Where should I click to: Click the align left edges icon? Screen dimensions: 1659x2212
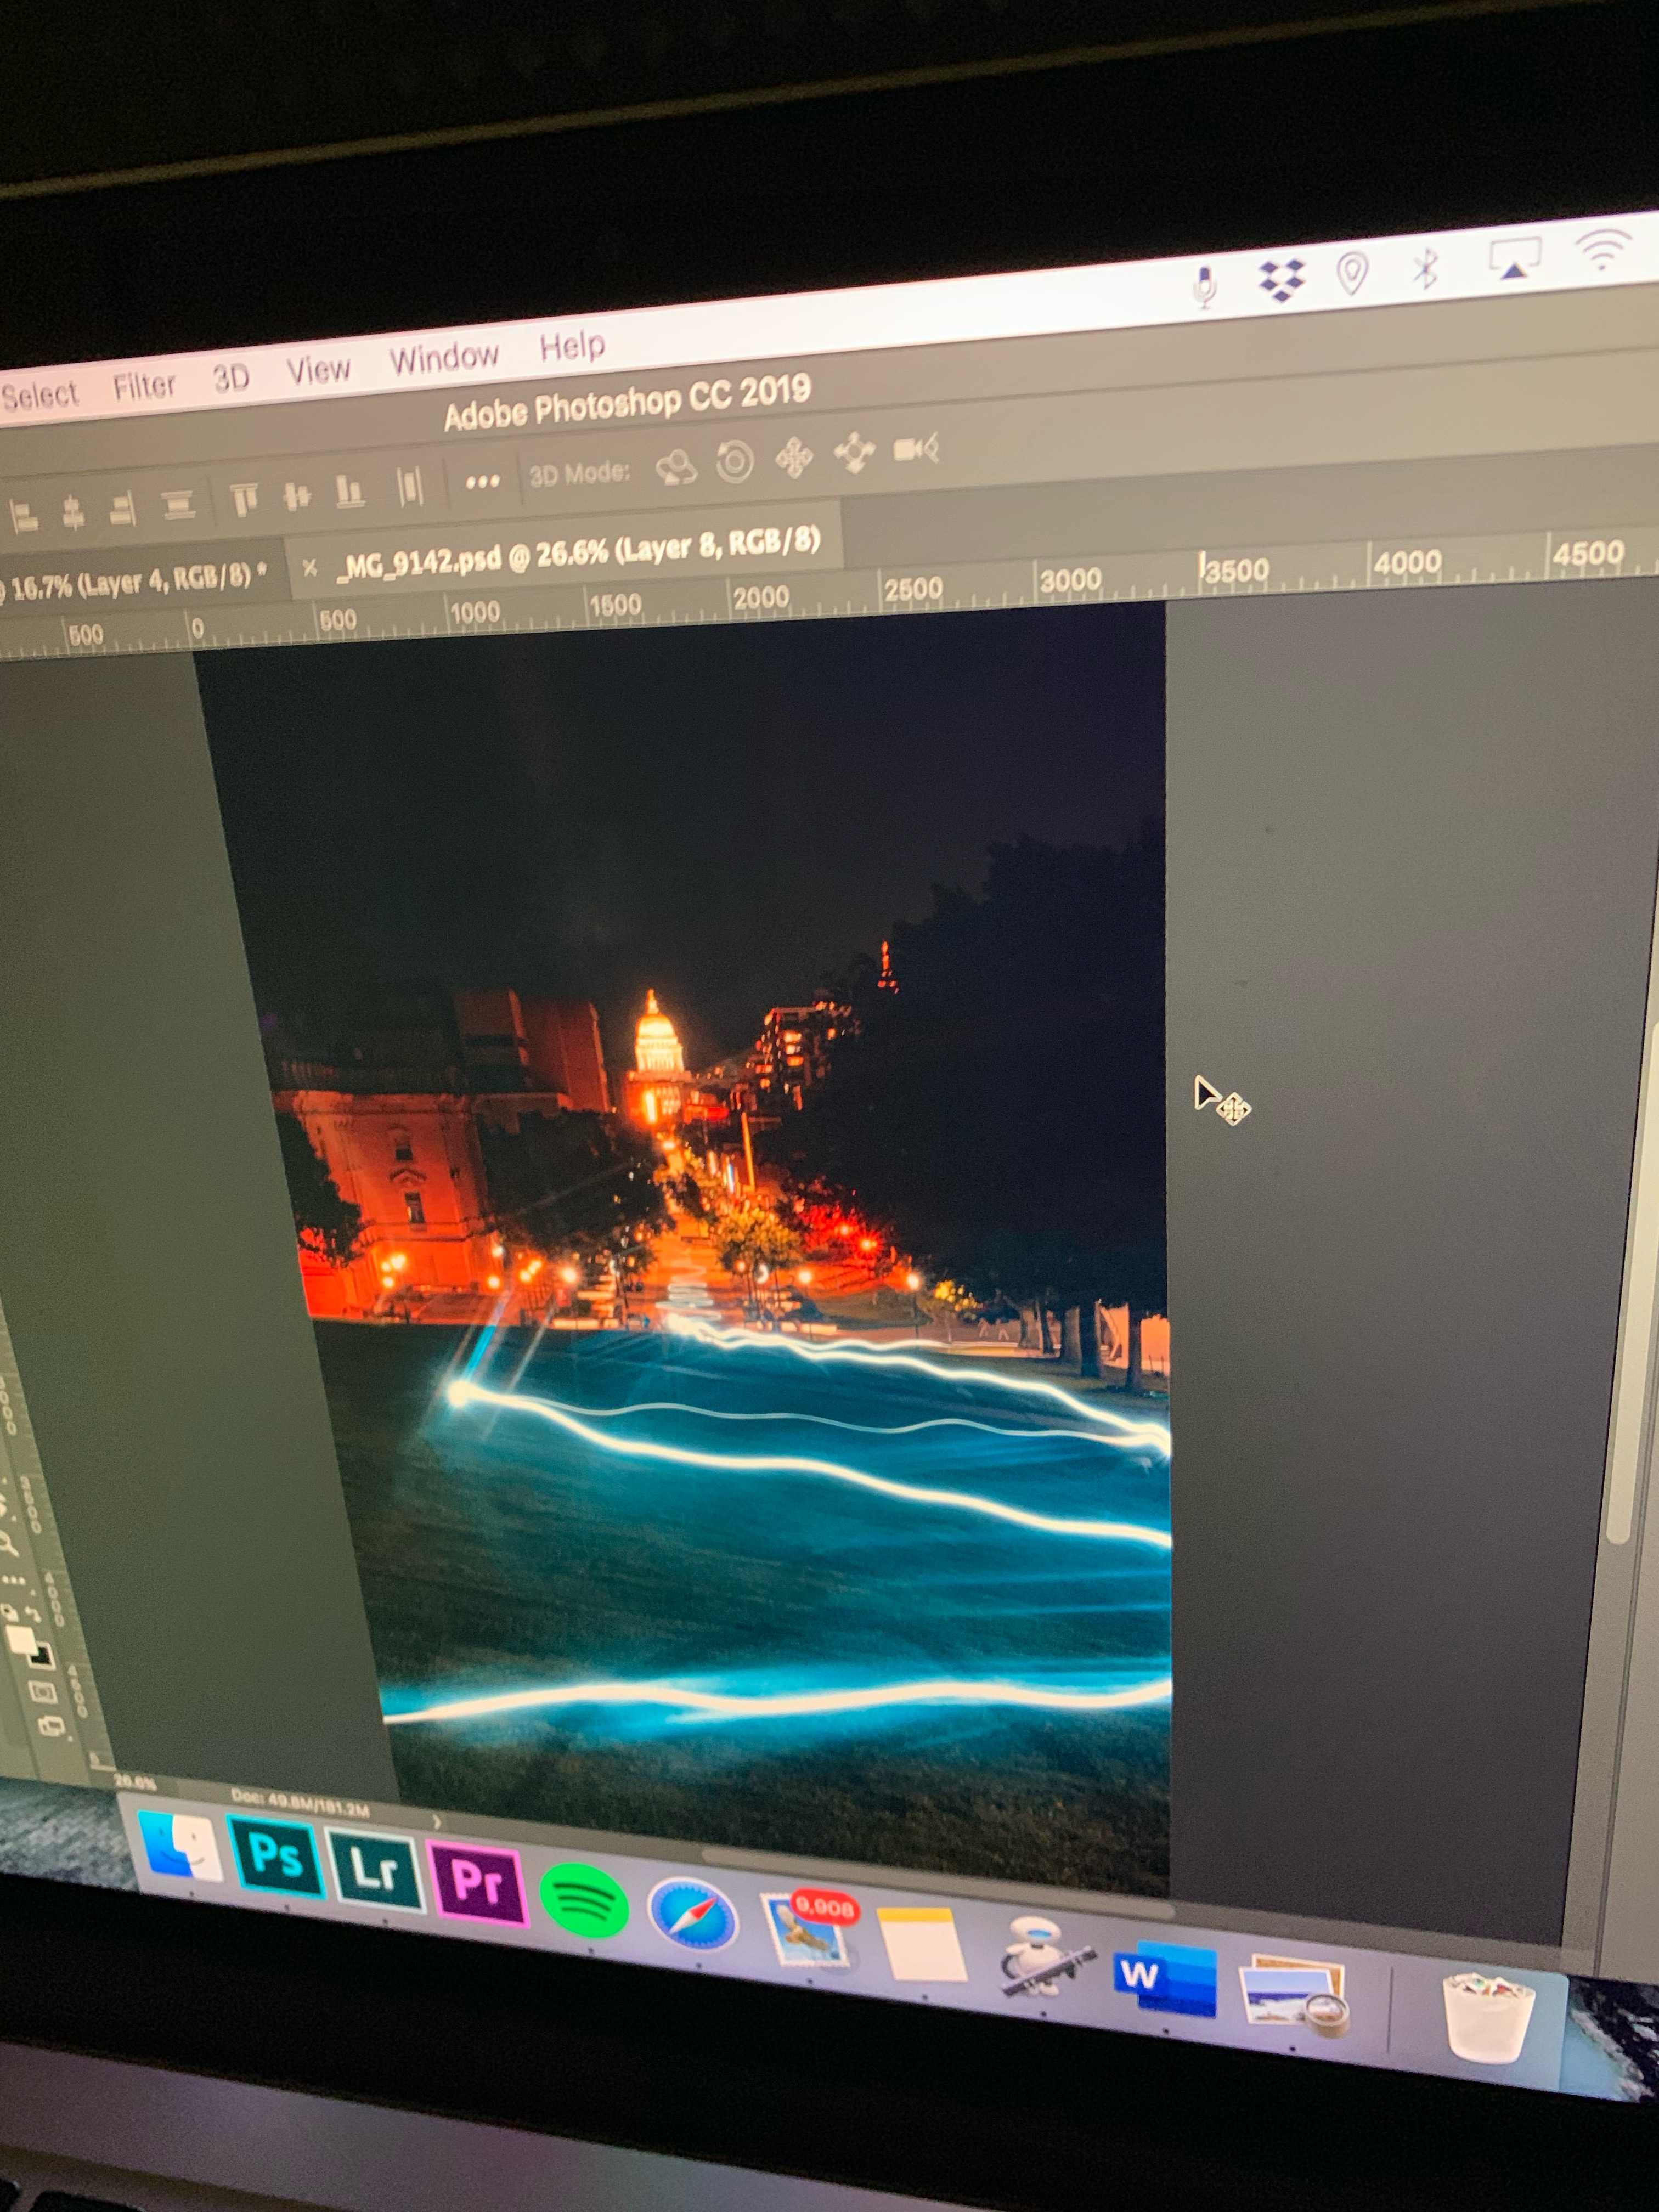pos(23,517)
